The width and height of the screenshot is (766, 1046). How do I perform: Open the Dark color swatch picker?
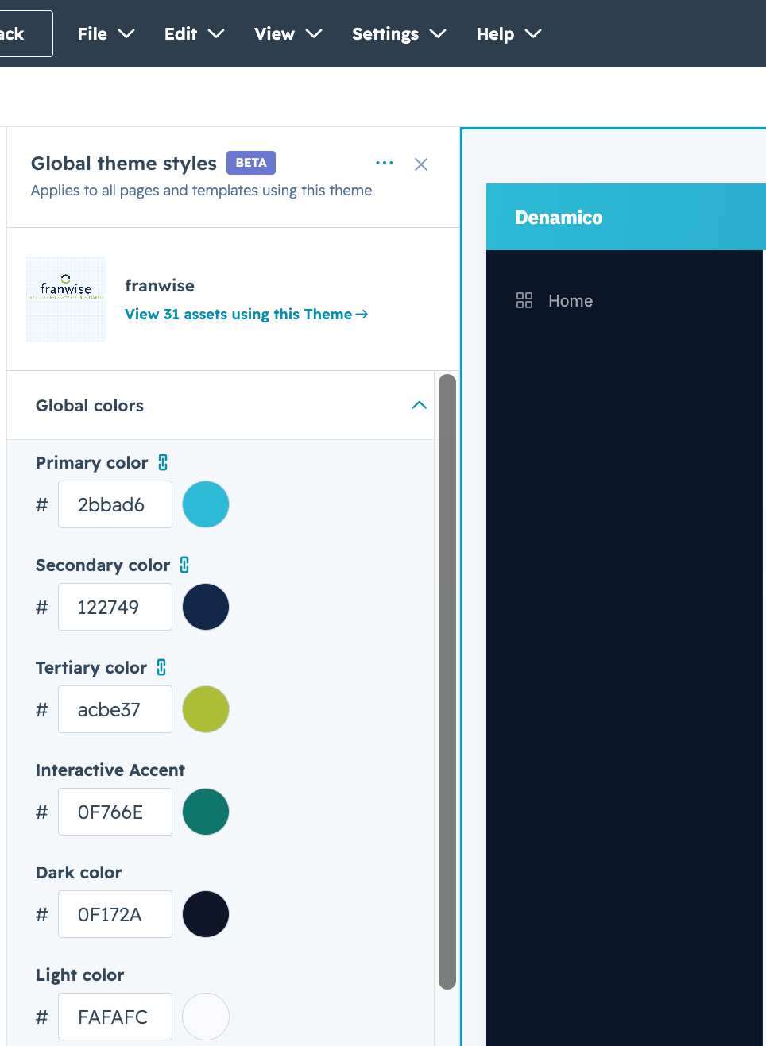(x=206, y=914)
